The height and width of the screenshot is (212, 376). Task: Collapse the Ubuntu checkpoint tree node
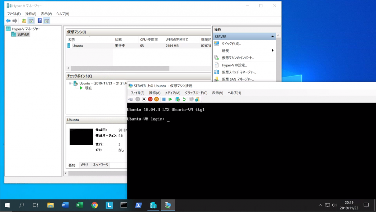70,83
